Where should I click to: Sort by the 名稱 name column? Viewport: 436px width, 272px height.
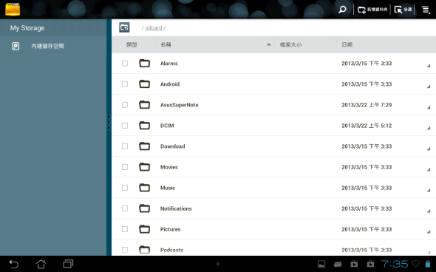166,45
